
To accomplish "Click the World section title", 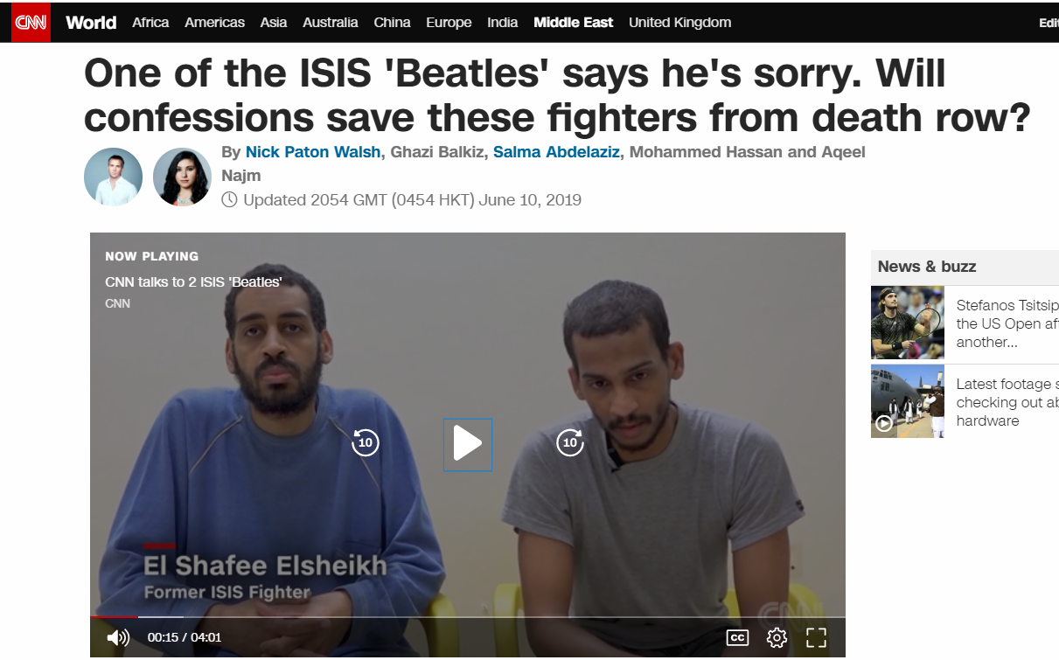I will [91, 23].
